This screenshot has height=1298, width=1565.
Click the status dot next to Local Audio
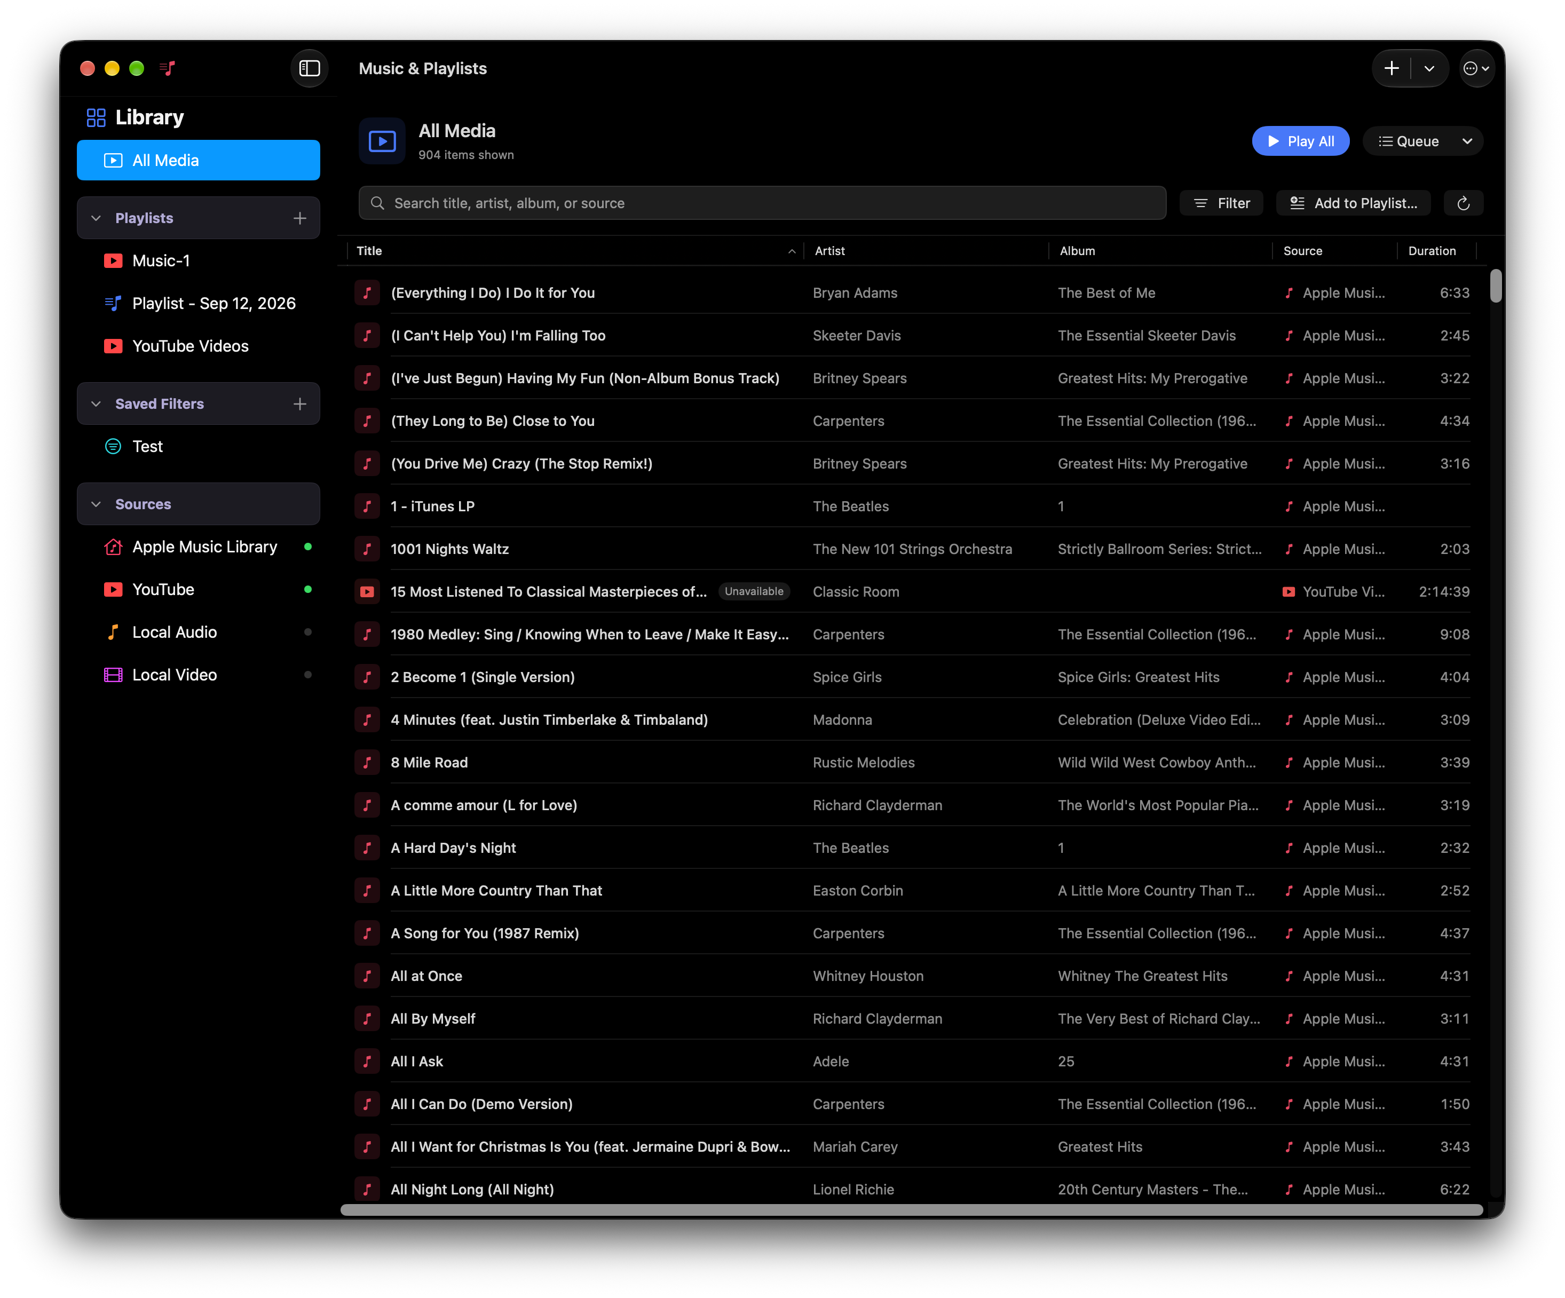pos(308,632)
